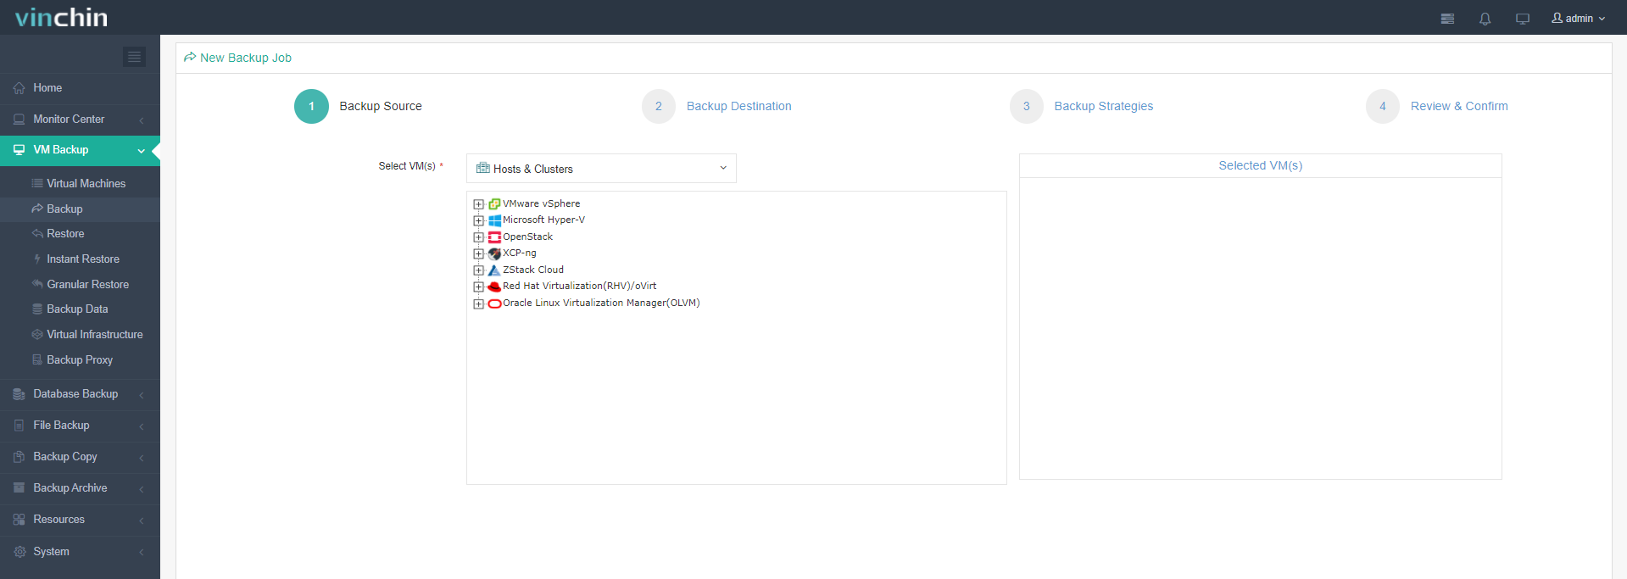The image size is (1627, 579).
Task: Expand Monitor Center menu
Action: click(x=80, y=120)
